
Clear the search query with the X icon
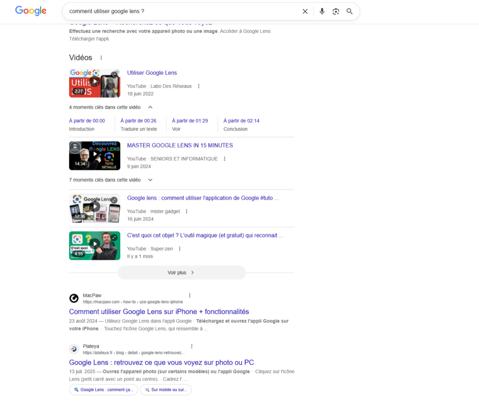click(305, 11)
